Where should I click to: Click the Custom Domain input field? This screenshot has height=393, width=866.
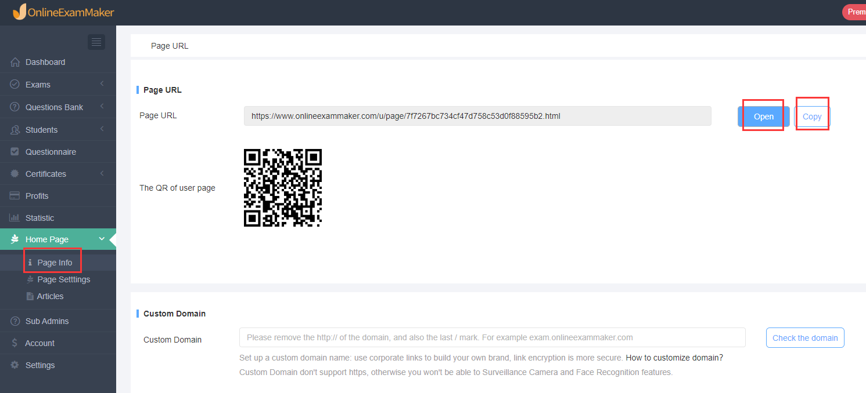tap(493, 337)
